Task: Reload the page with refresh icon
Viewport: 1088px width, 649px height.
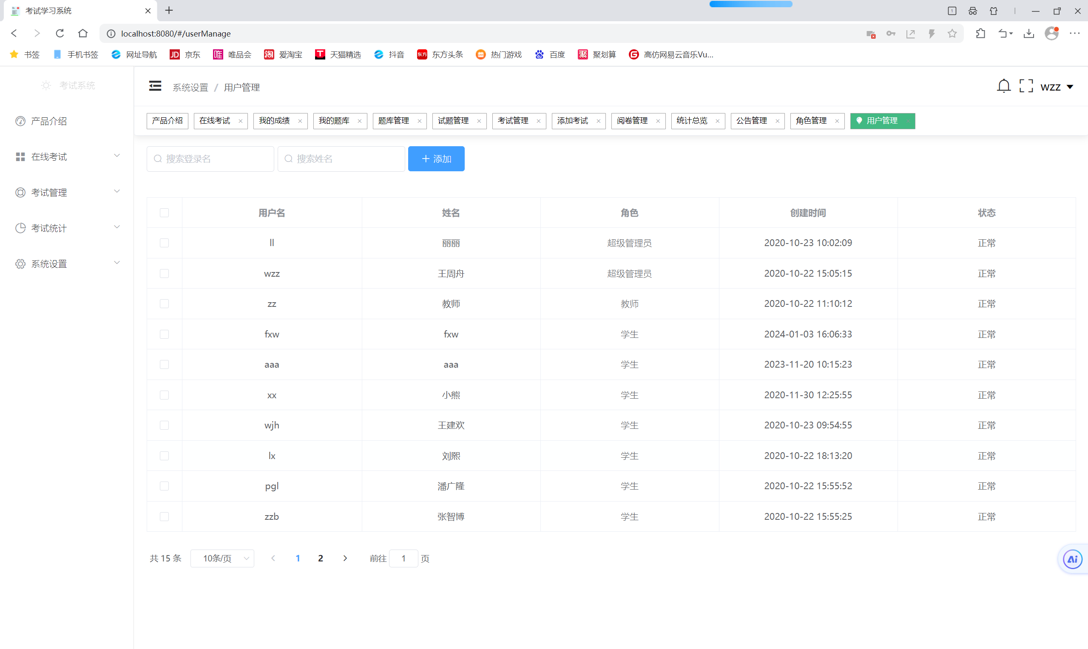Action: pos(60,33)
